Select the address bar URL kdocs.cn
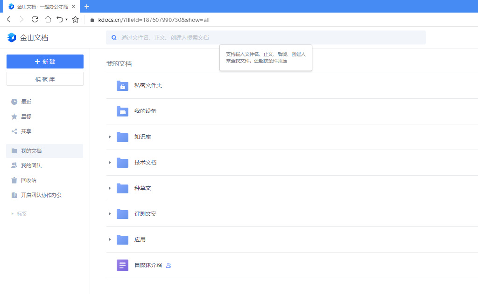The image size is (478, 294). 154,20
